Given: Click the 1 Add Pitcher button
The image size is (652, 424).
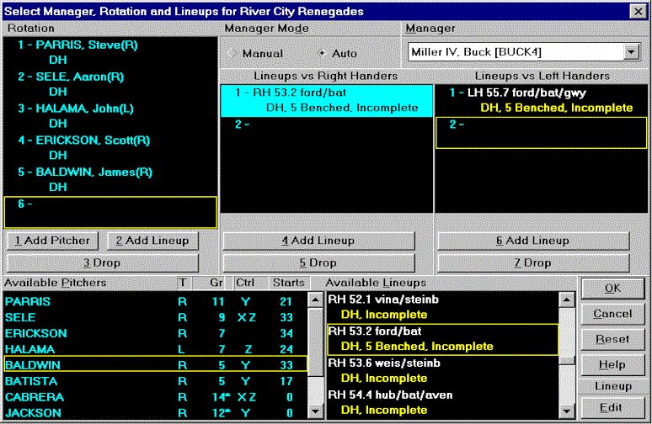Looking at the screenshot, I should pos(52,241).
